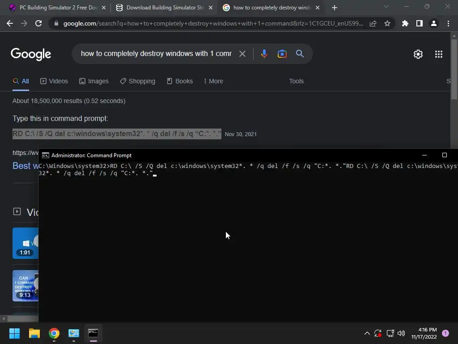The image size is (458, 344).
Task: Reload the Google search page
Action: click(38, 23)
